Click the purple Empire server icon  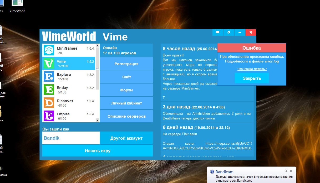pos(49,116)
